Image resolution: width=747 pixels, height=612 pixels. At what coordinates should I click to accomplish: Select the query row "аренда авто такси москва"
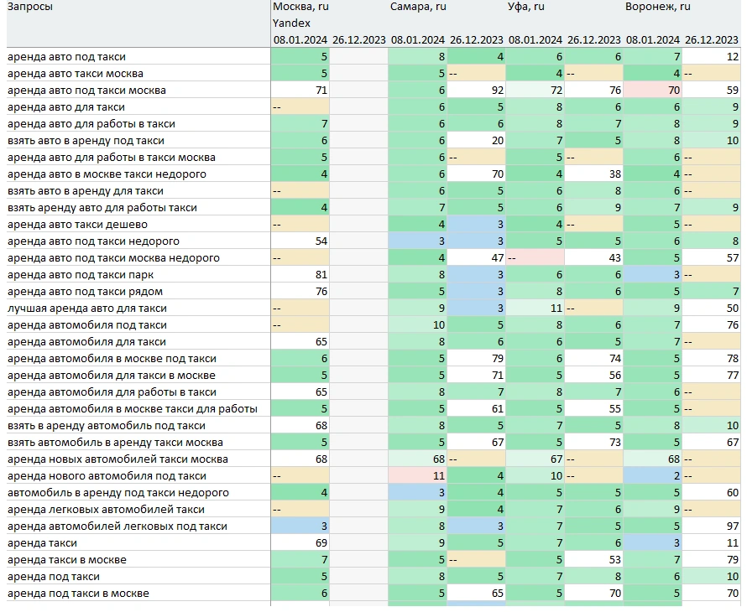[76, 74]
